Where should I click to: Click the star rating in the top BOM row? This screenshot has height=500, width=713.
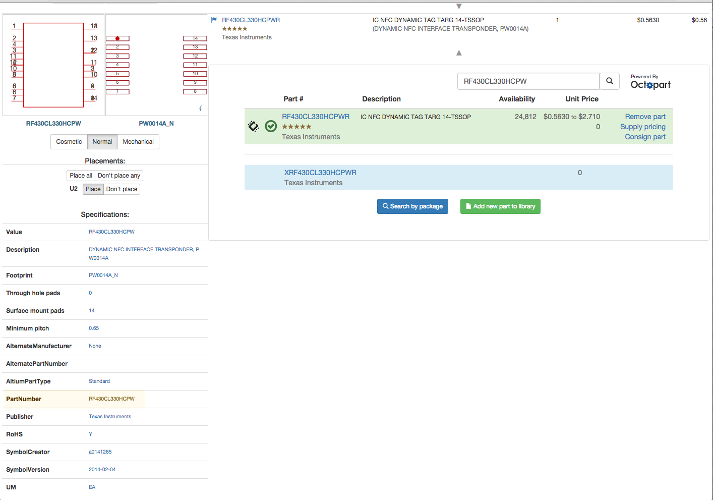(x=234, y=29)
